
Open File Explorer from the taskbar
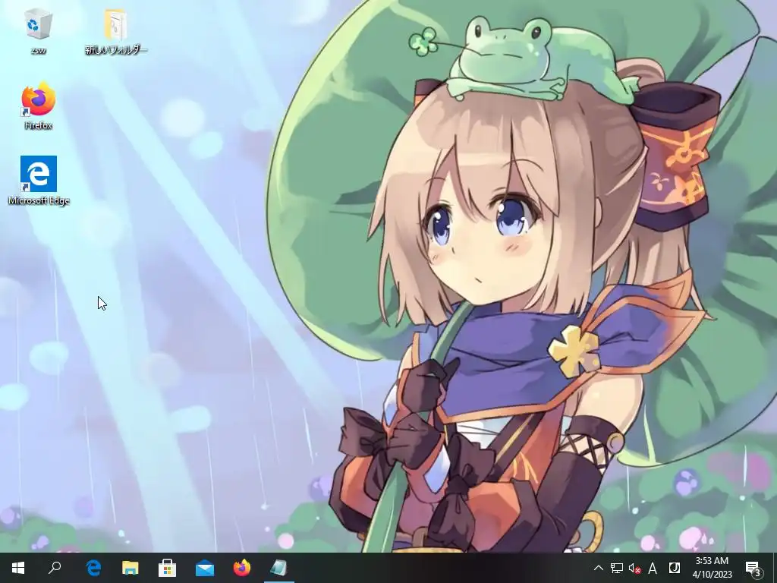[x=131, y=568]
